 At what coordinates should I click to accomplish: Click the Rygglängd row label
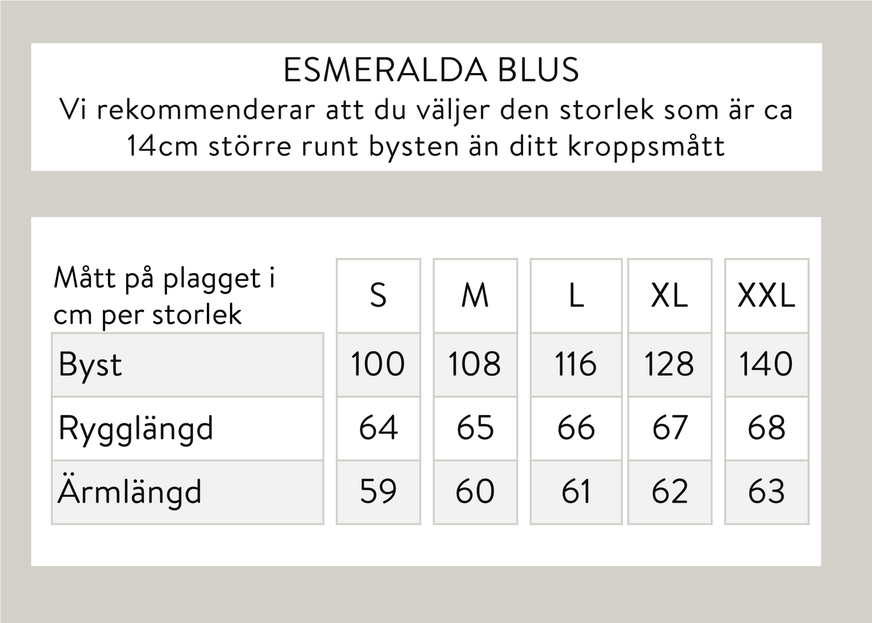[x=136, y=428]
